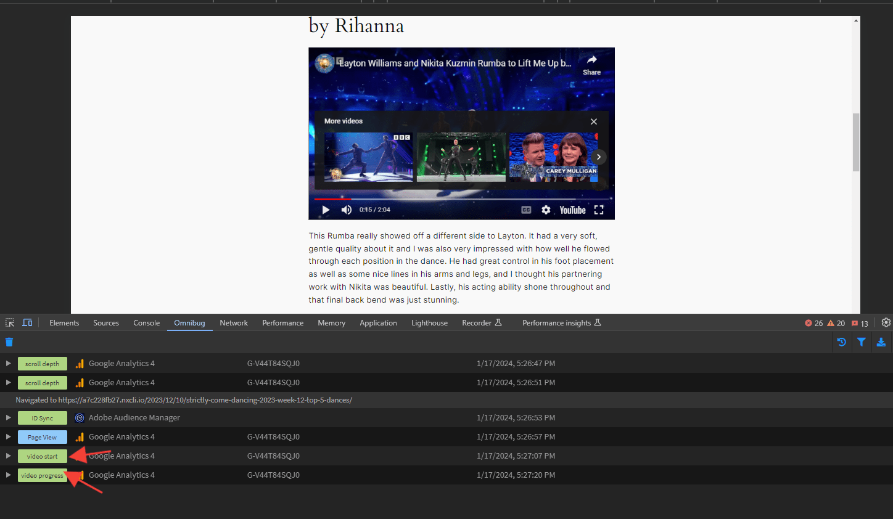The width and height of the screenshot is (893, 519).
Task: Clear Omnibug requests with trash icon
Action: (x=9, y=342)
